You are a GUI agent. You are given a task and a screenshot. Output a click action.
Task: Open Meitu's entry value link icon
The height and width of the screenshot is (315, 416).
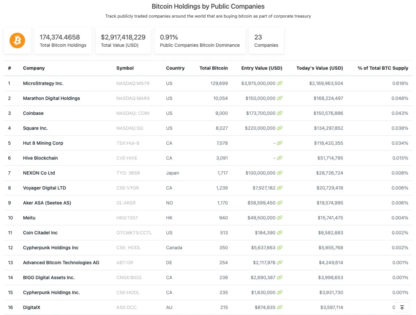(280, 218)
